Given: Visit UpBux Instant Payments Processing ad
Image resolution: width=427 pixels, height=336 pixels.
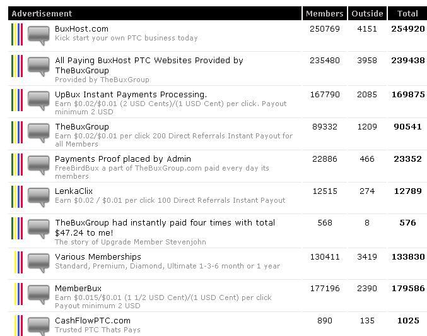Looking at the screenshot, I should pos(131,95).
